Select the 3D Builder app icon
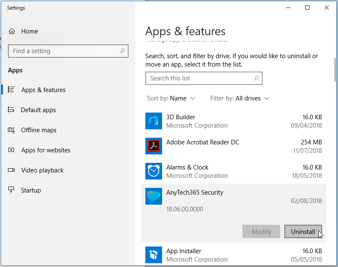Image resolution: width=338 pixels, height=267 pixels. (x=153, y=121)
